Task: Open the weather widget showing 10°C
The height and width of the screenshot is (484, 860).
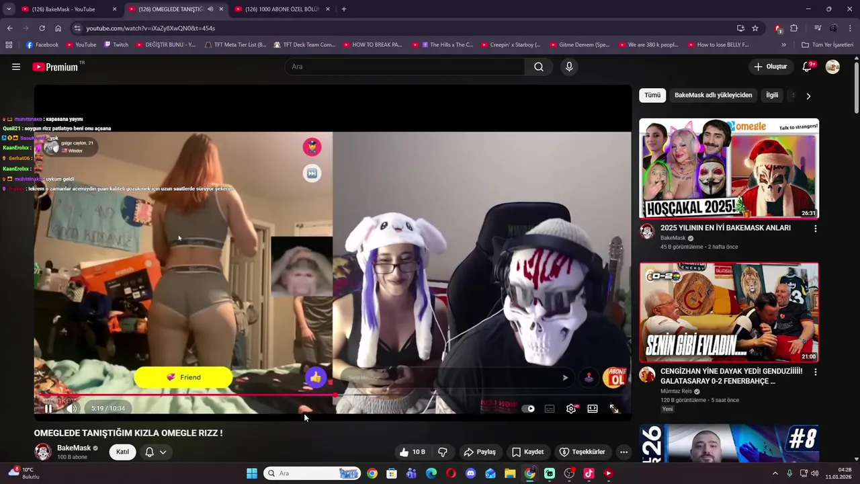Action: [x=24, y=473]
